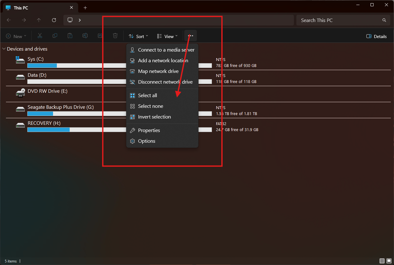
Task: Open the New dropdown
Action: (16, 36)
